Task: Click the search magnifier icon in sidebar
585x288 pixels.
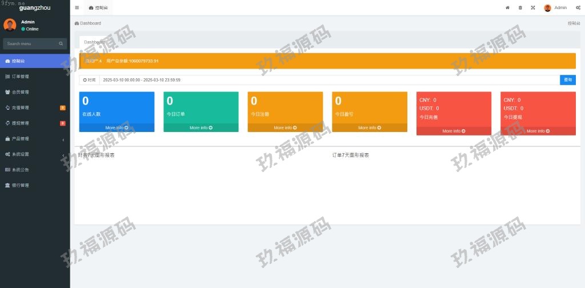Action: pyautogui.click(x=61, y=44)
